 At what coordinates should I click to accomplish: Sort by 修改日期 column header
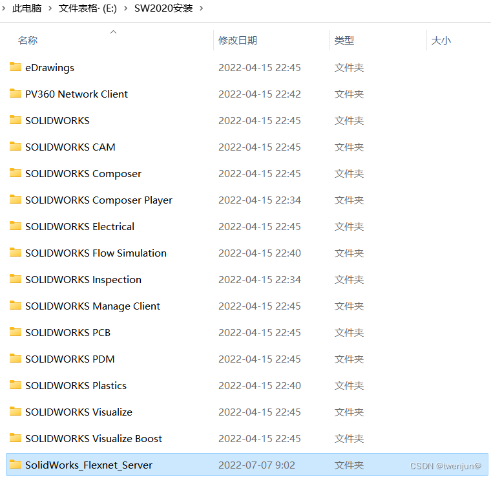click(x=238, y=40)
